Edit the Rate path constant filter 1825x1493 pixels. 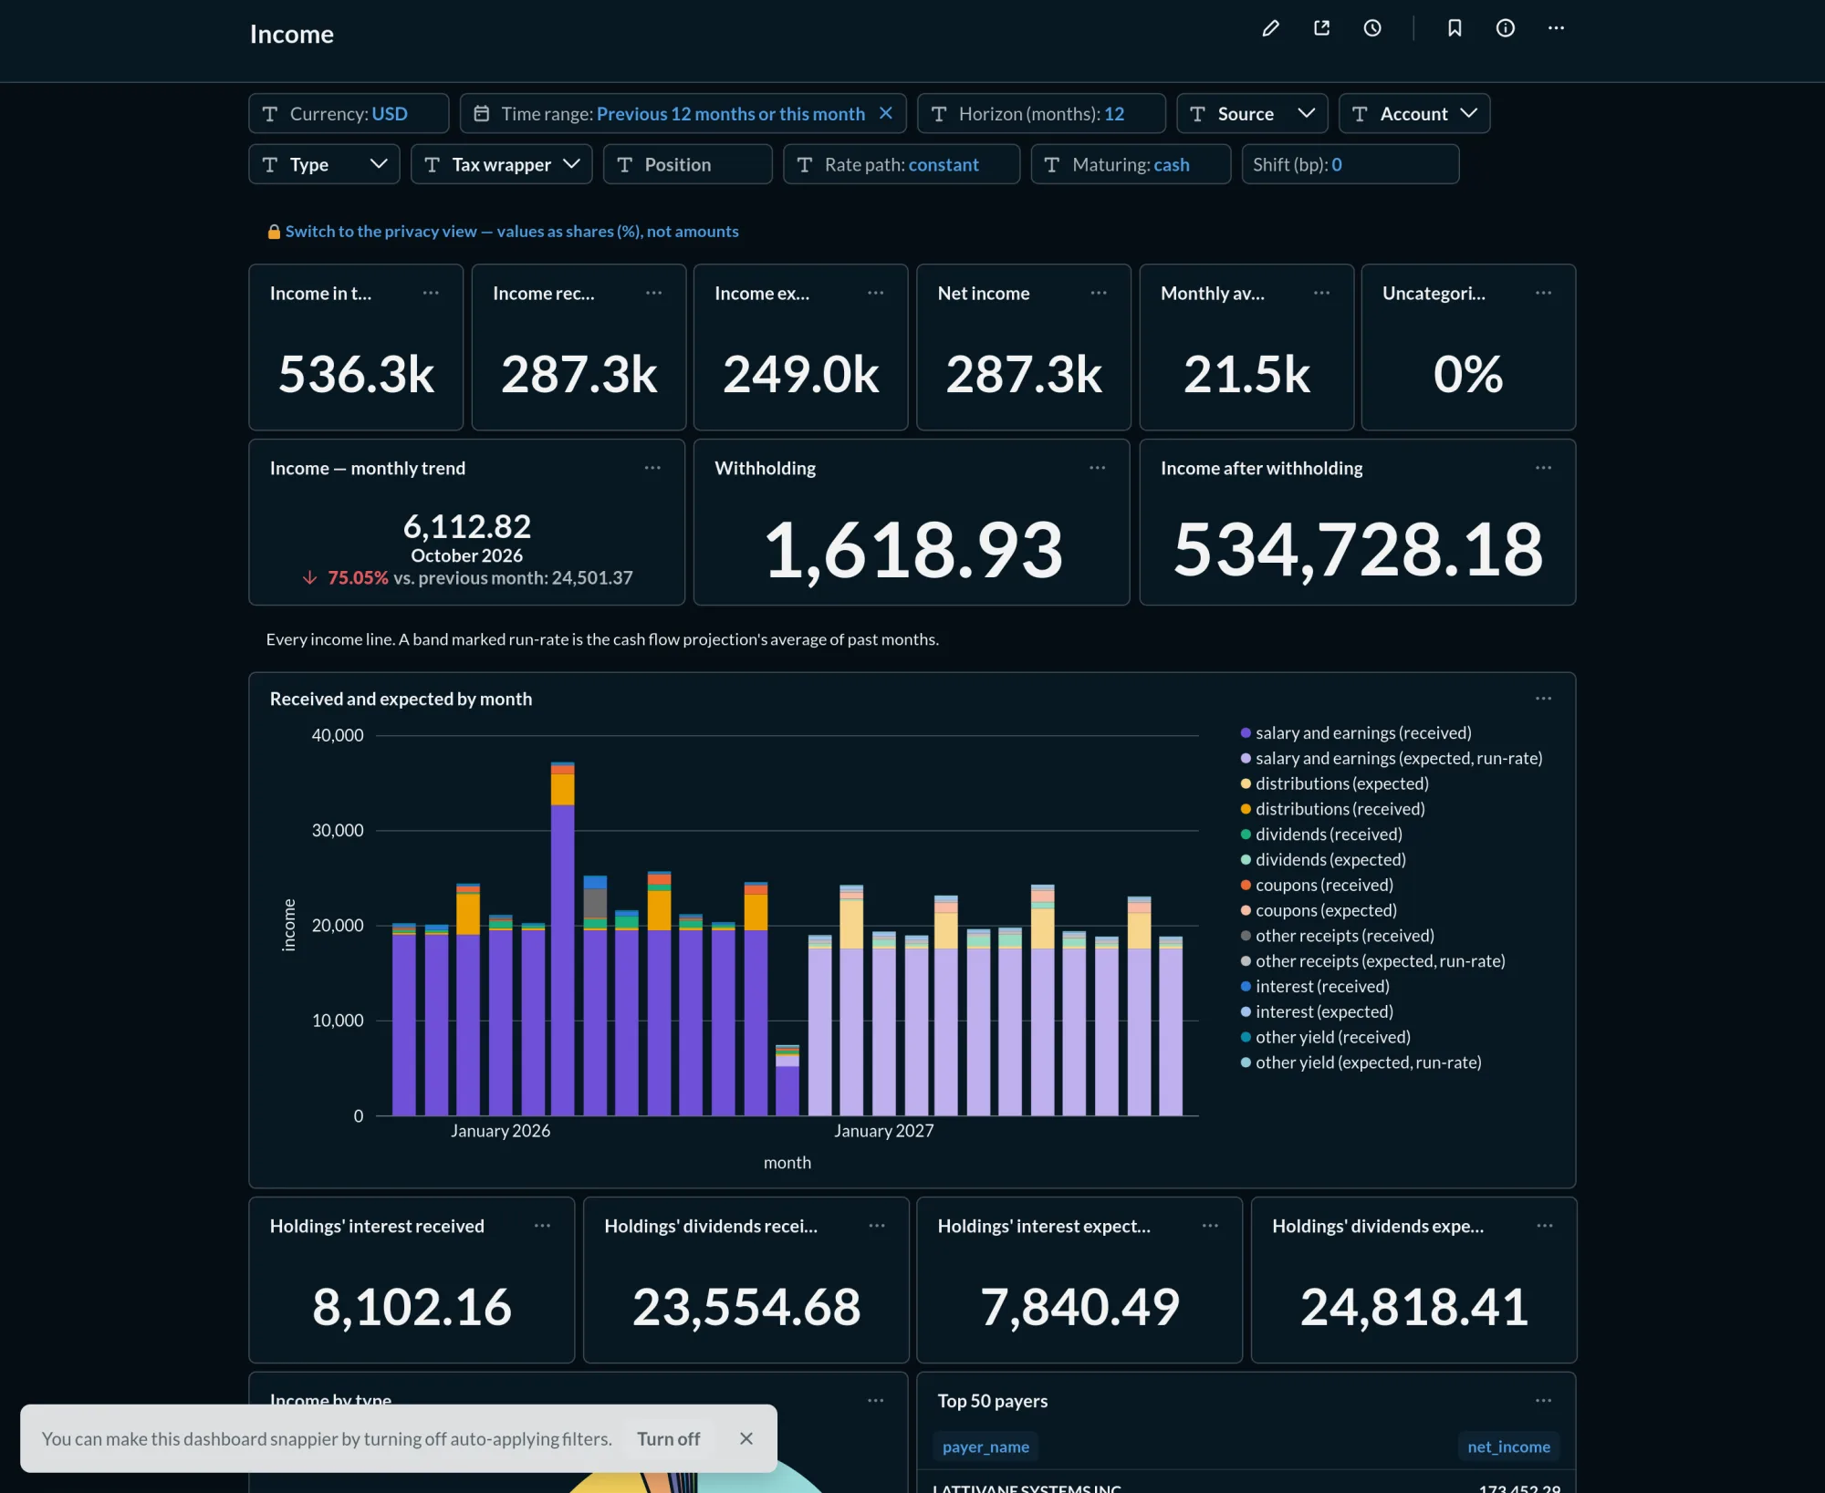pos(902,164)
